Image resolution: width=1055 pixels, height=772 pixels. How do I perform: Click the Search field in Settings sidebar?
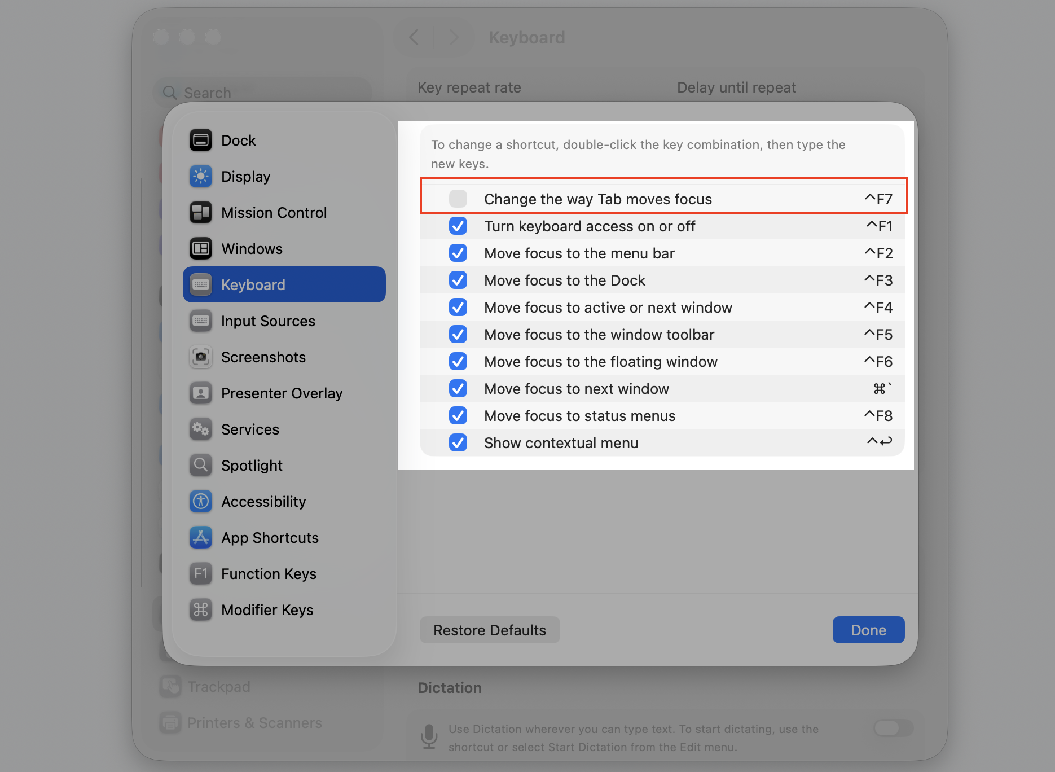(x=262, y=93)
